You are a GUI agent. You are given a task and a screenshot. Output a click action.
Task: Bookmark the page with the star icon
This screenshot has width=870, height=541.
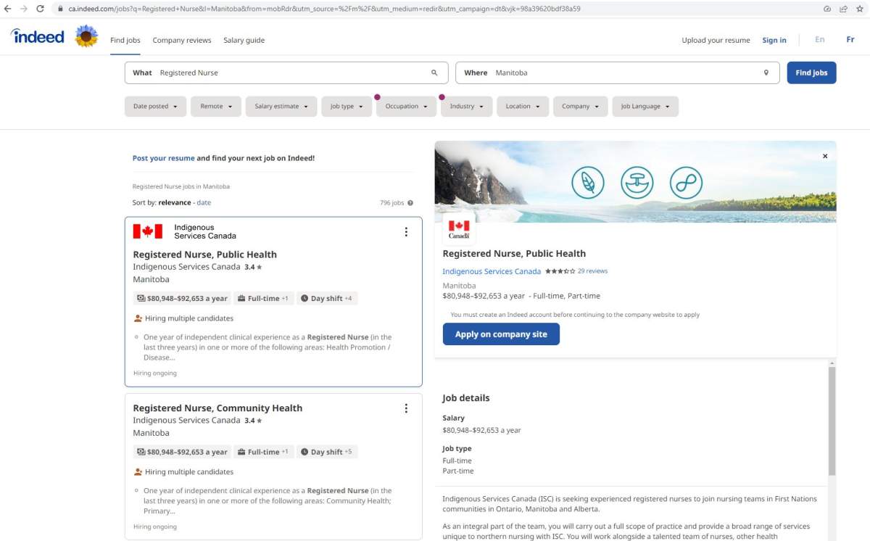click(x=861, y=9)
